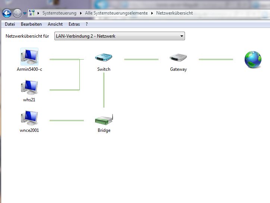Image resolution: width=270 pixels, height=203 pixels.
Task: Click the forward navigation arrow button
Action: (x=17, y=13)
